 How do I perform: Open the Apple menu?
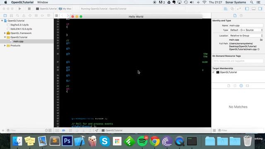[x=5, y=2]
